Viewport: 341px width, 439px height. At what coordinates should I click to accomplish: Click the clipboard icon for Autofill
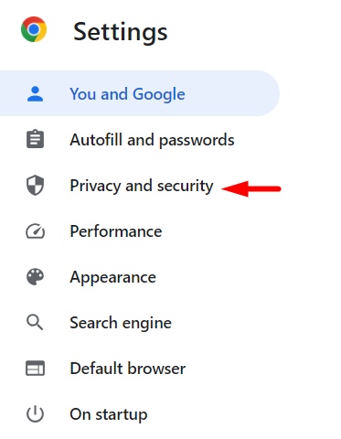click(x=35, y=139)
